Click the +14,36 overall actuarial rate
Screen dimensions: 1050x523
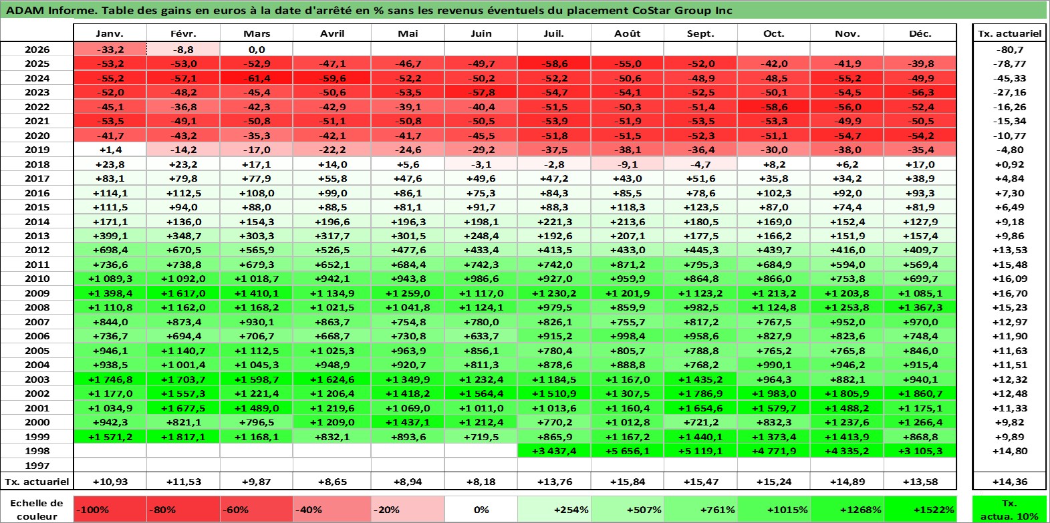pos(1009,482)
